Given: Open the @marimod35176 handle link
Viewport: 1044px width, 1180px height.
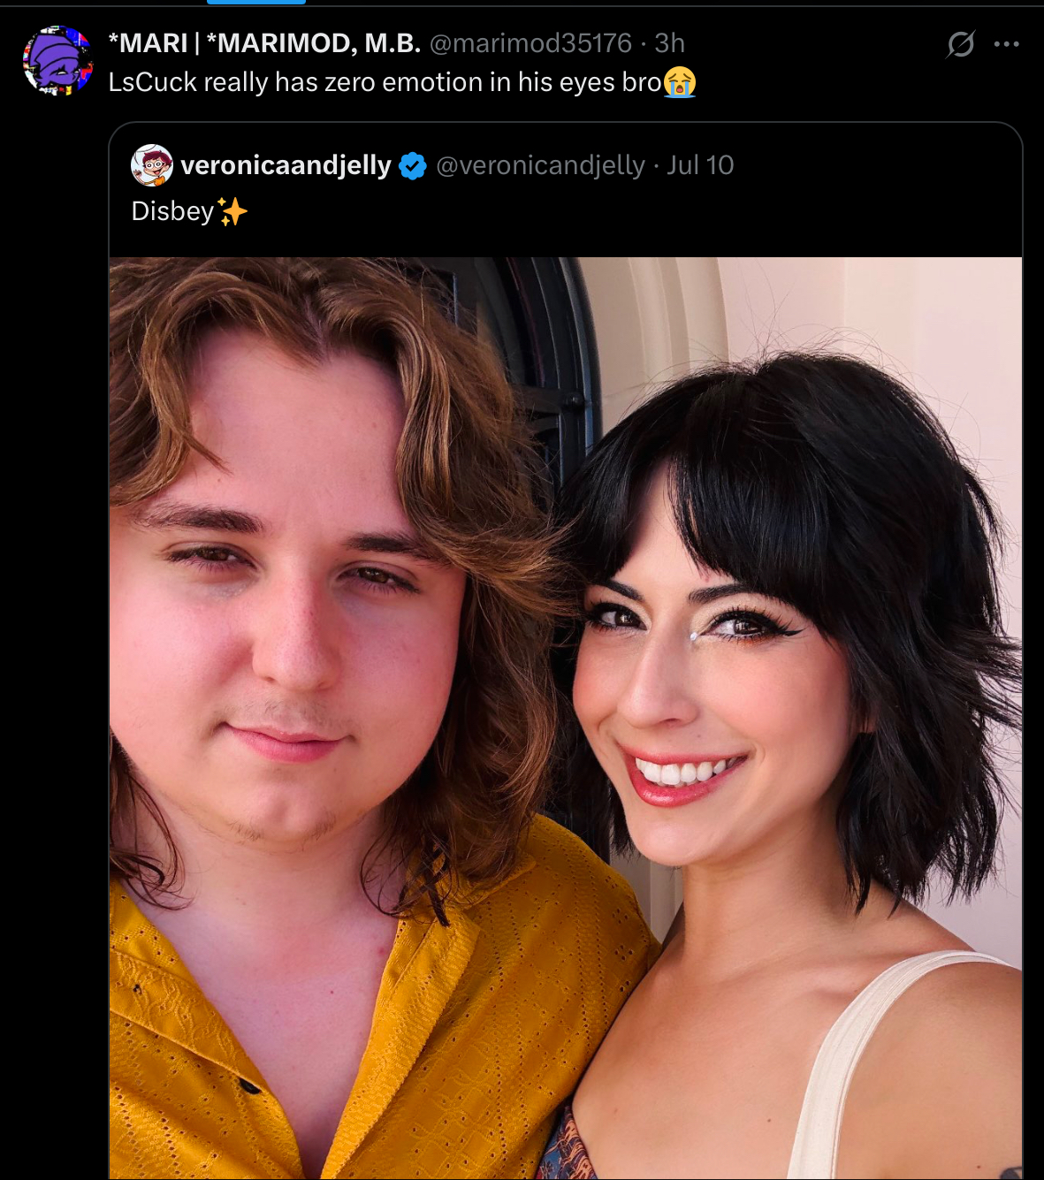Looking at the screenshot, I should [x=530, y=42].
